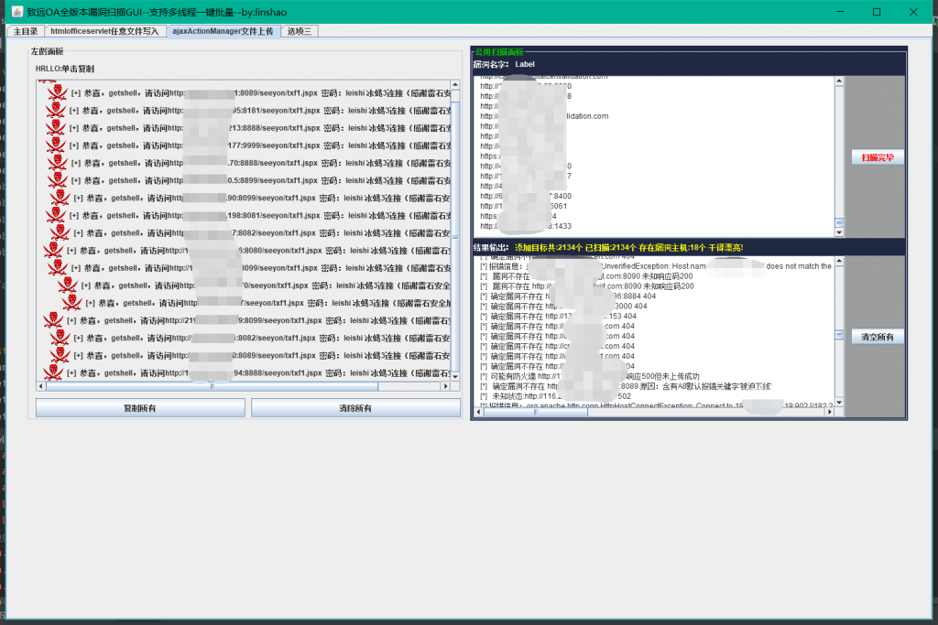Click the 未知状态:http://116 log line
The image size is (938, 625).
click(x=556, y=396)
